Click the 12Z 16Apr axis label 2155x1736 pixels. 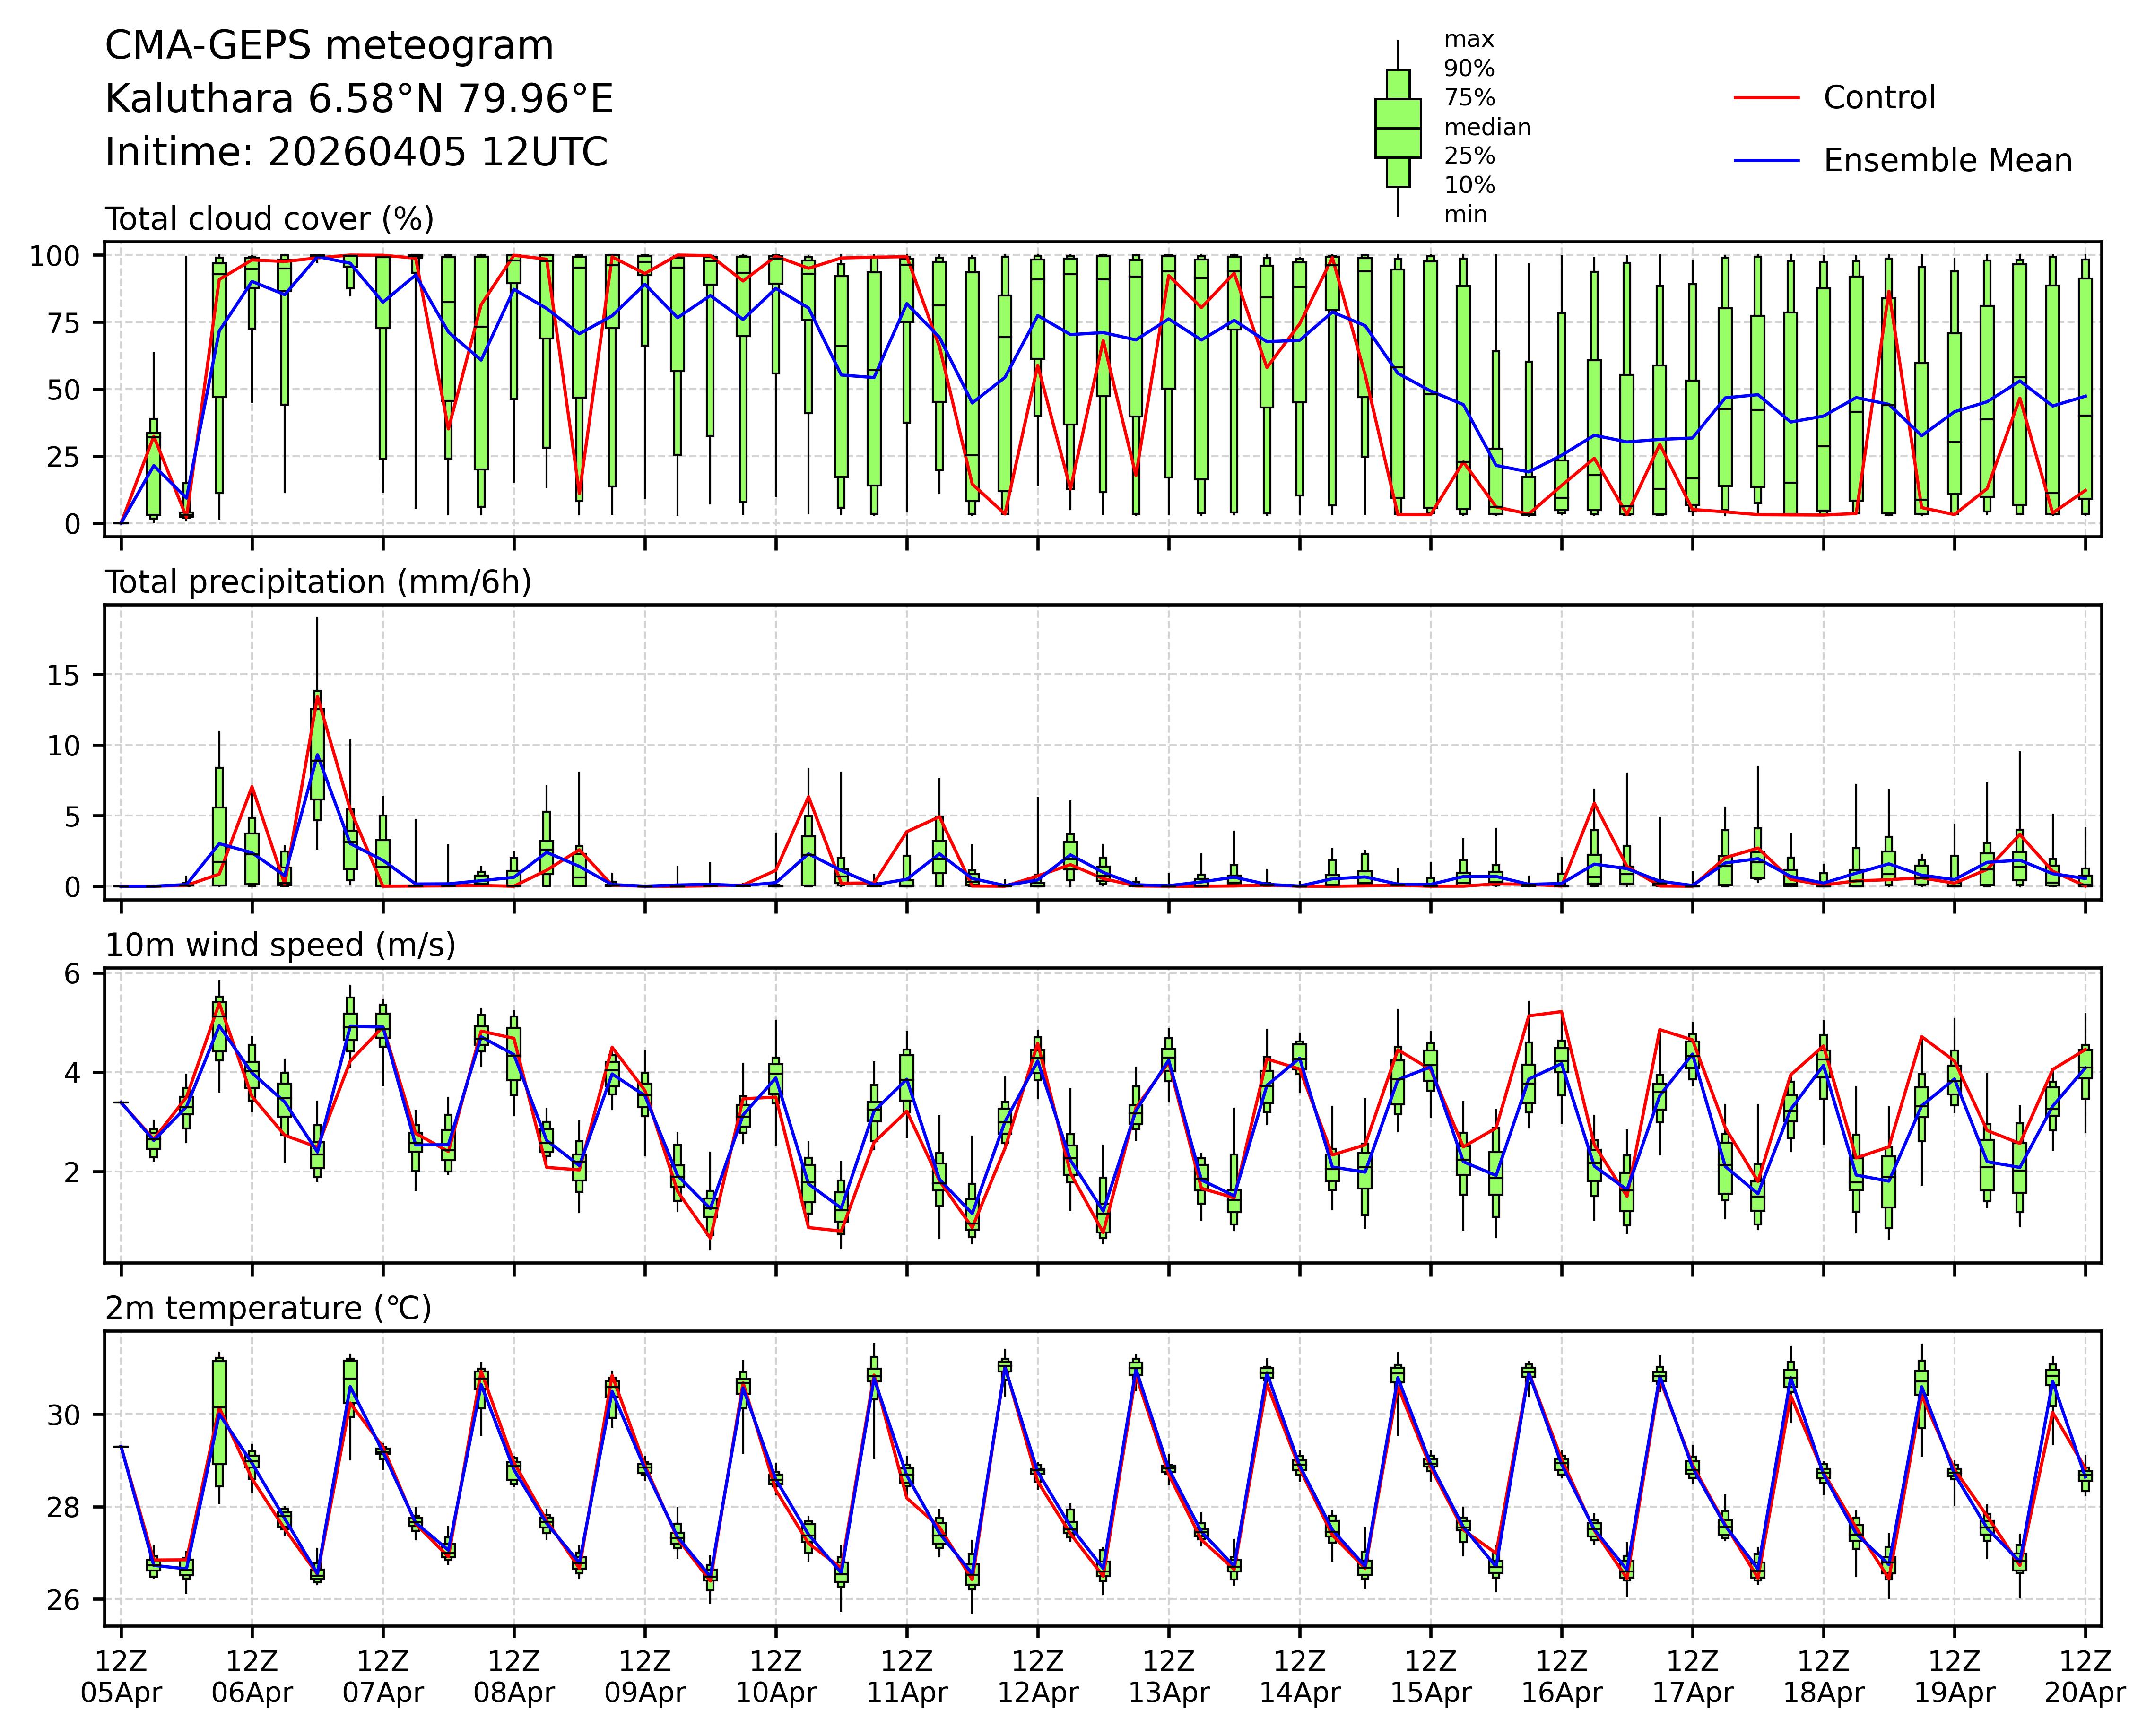point(1561,1677)
